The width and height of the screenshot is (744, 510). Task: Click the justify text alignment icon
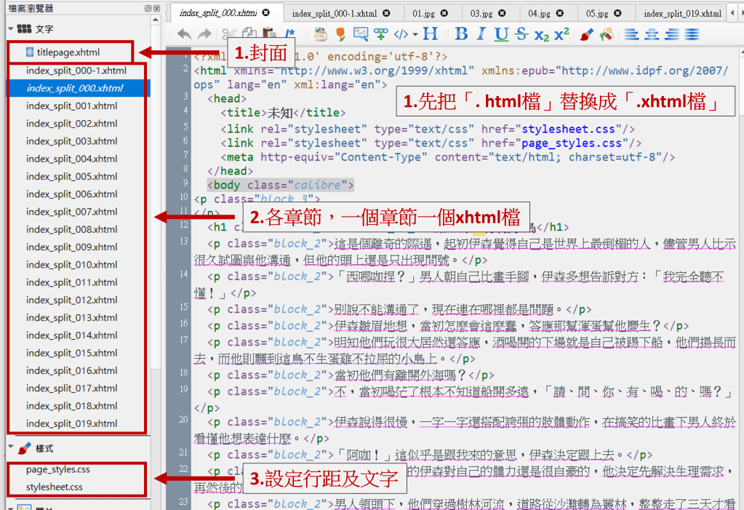pos(690,34)
